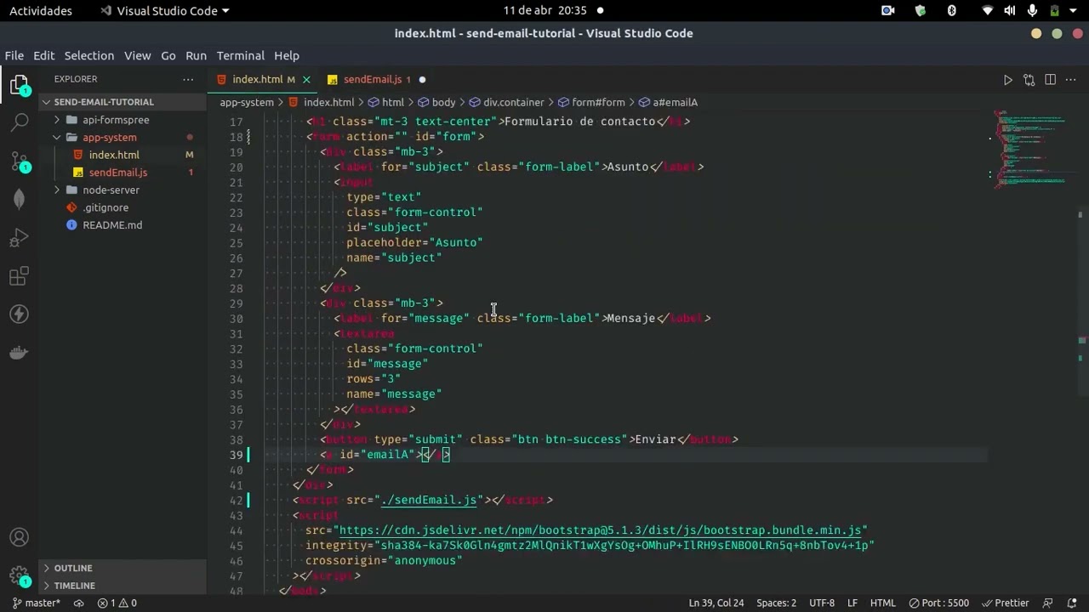
Task: Click the Wi-Fi tray icon
Action: click(x=987, y=10)
